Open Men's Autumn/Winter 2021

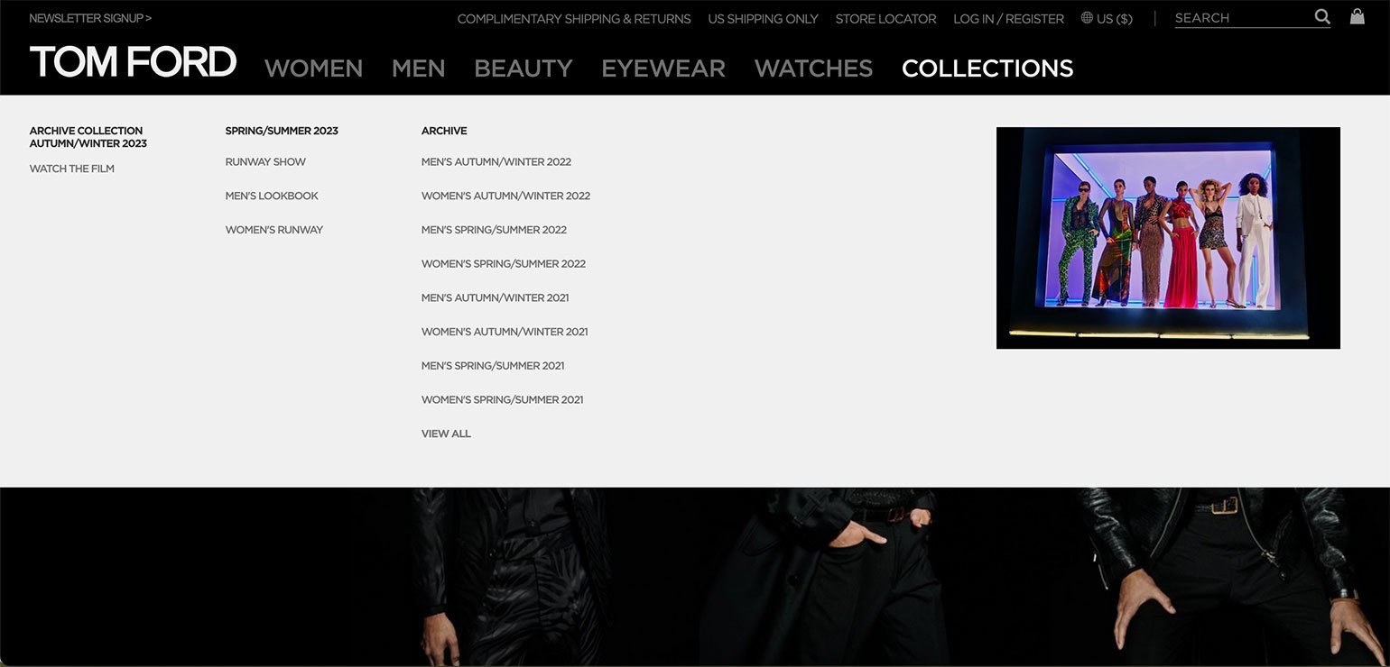pos(495,297)
